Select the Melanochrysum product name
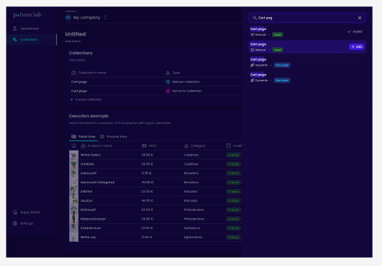382x266 pixels. pyautogui.click(x=93, y=219)
